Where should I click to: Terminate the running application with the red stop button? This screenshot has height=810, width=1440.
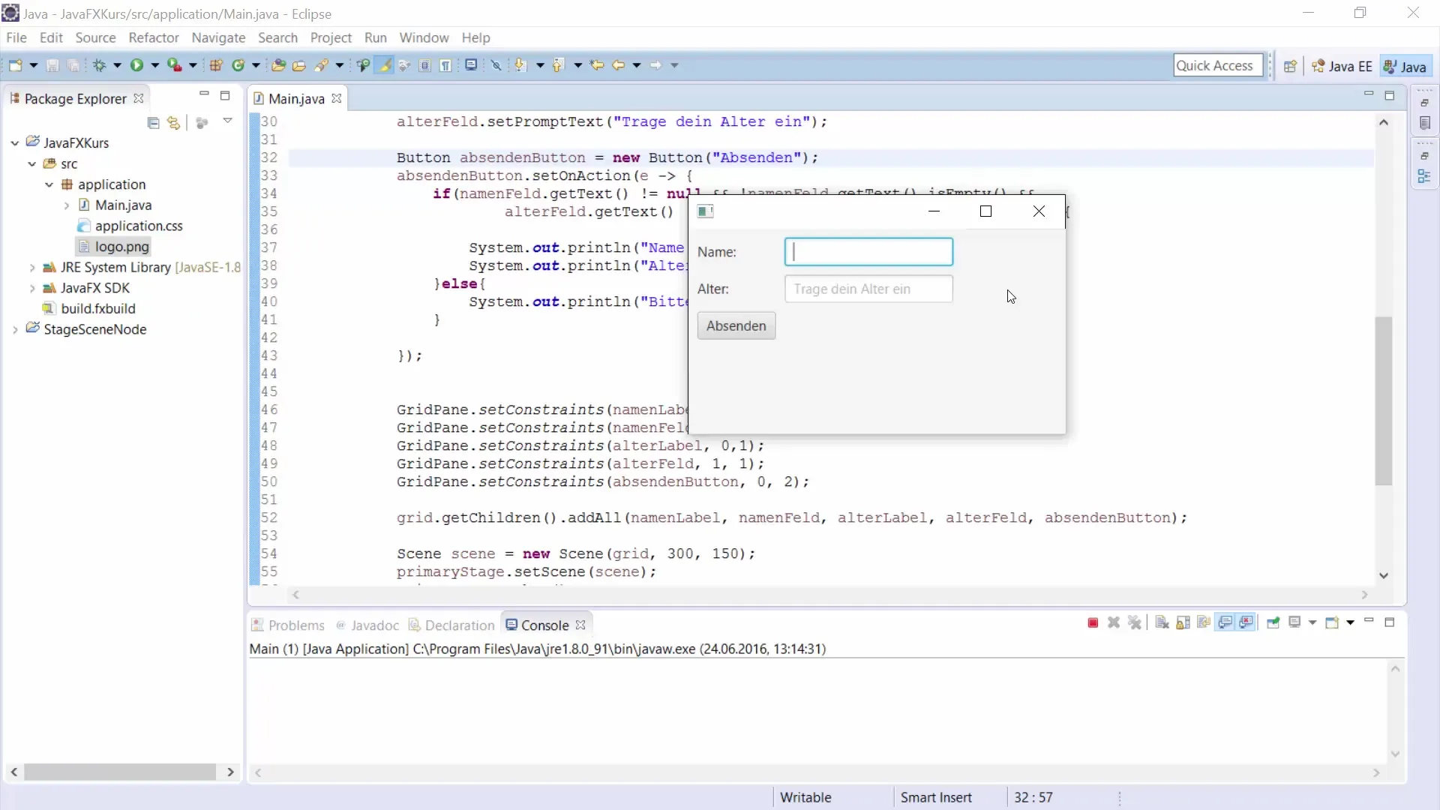[x=1093, y=623]
